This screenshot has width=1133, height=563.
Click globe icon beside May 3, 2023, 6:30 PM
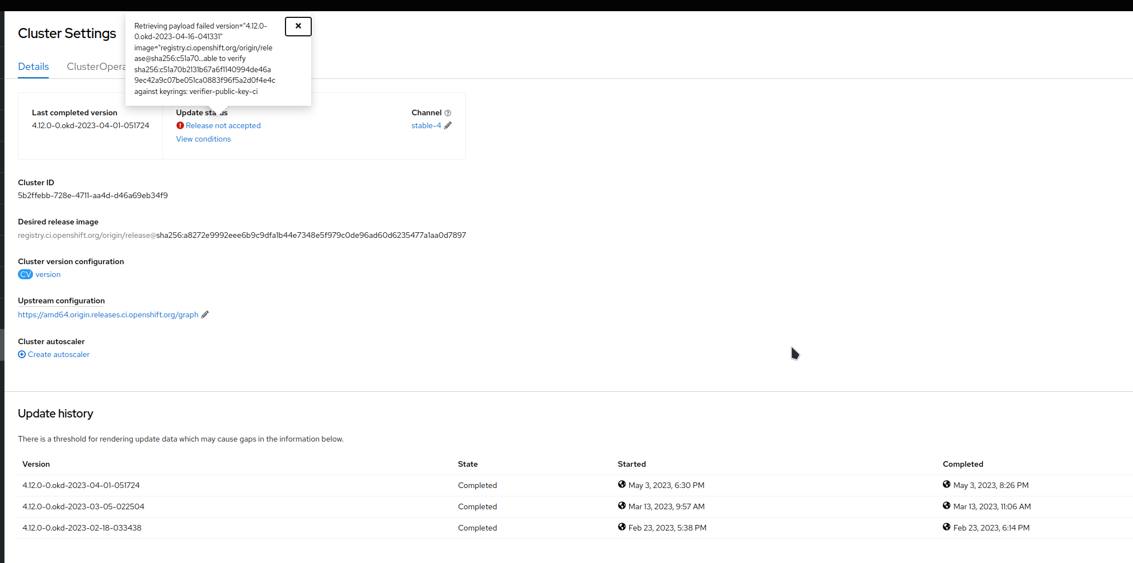pyautogui.click(x=622, y=485)
